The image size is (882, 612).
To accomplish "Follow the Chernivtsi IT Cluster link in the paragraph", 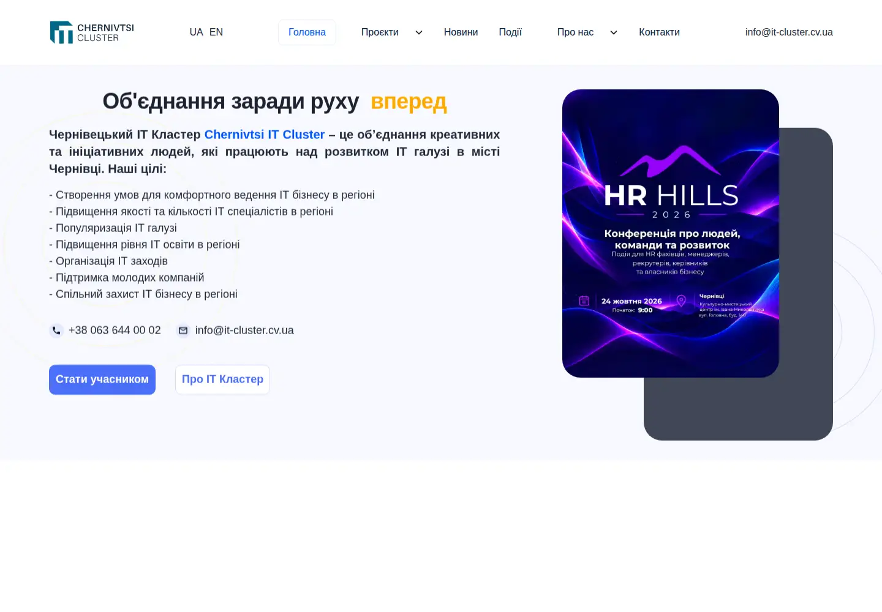I will 265,135.
